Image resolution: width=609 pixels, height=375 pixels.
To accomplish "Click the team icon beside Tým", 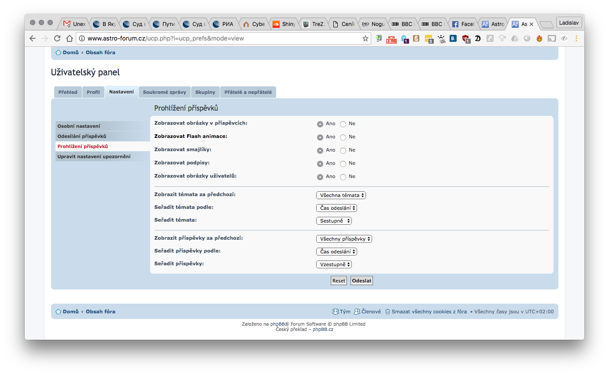I will (335, 312).
